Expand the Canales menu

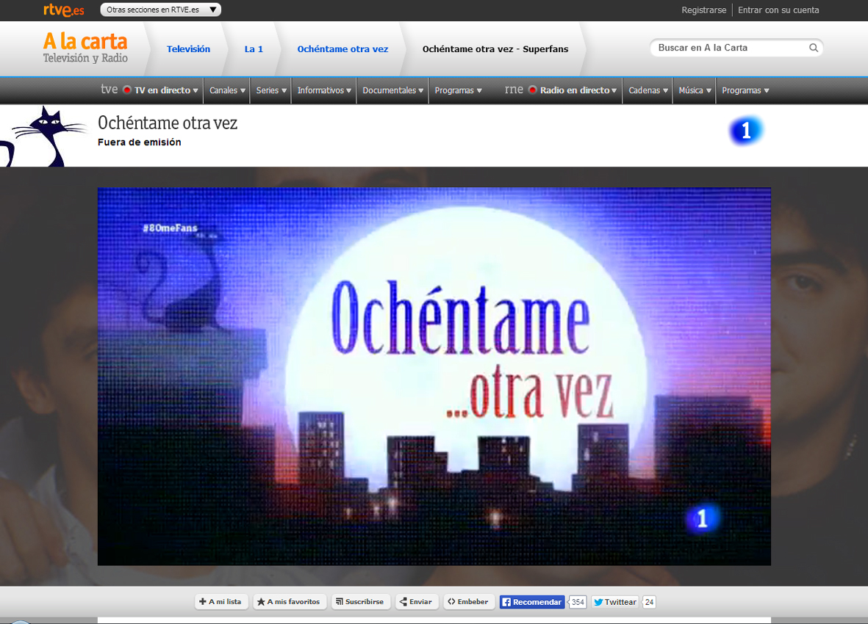click(227, 90)
